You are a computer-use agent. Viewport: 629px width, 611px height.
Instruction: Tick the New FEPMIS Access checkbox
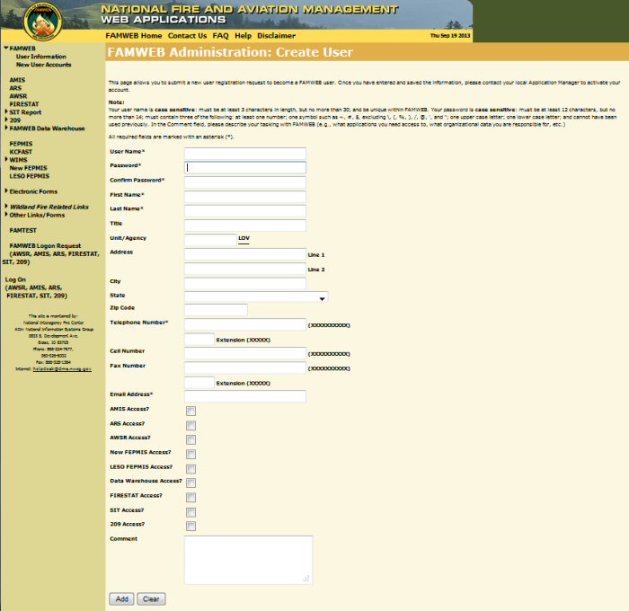coord(190,454)
